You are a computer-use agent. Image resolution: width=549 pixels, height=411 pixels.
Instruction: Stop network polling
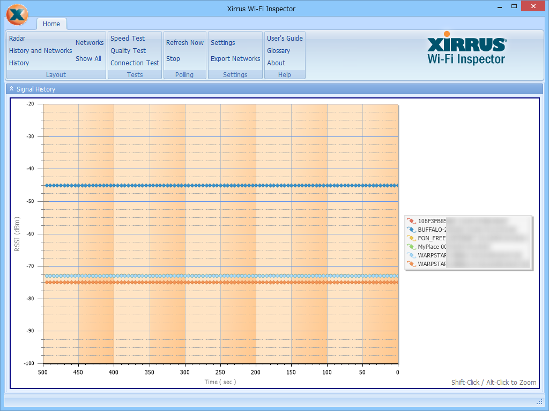point(173,59)
